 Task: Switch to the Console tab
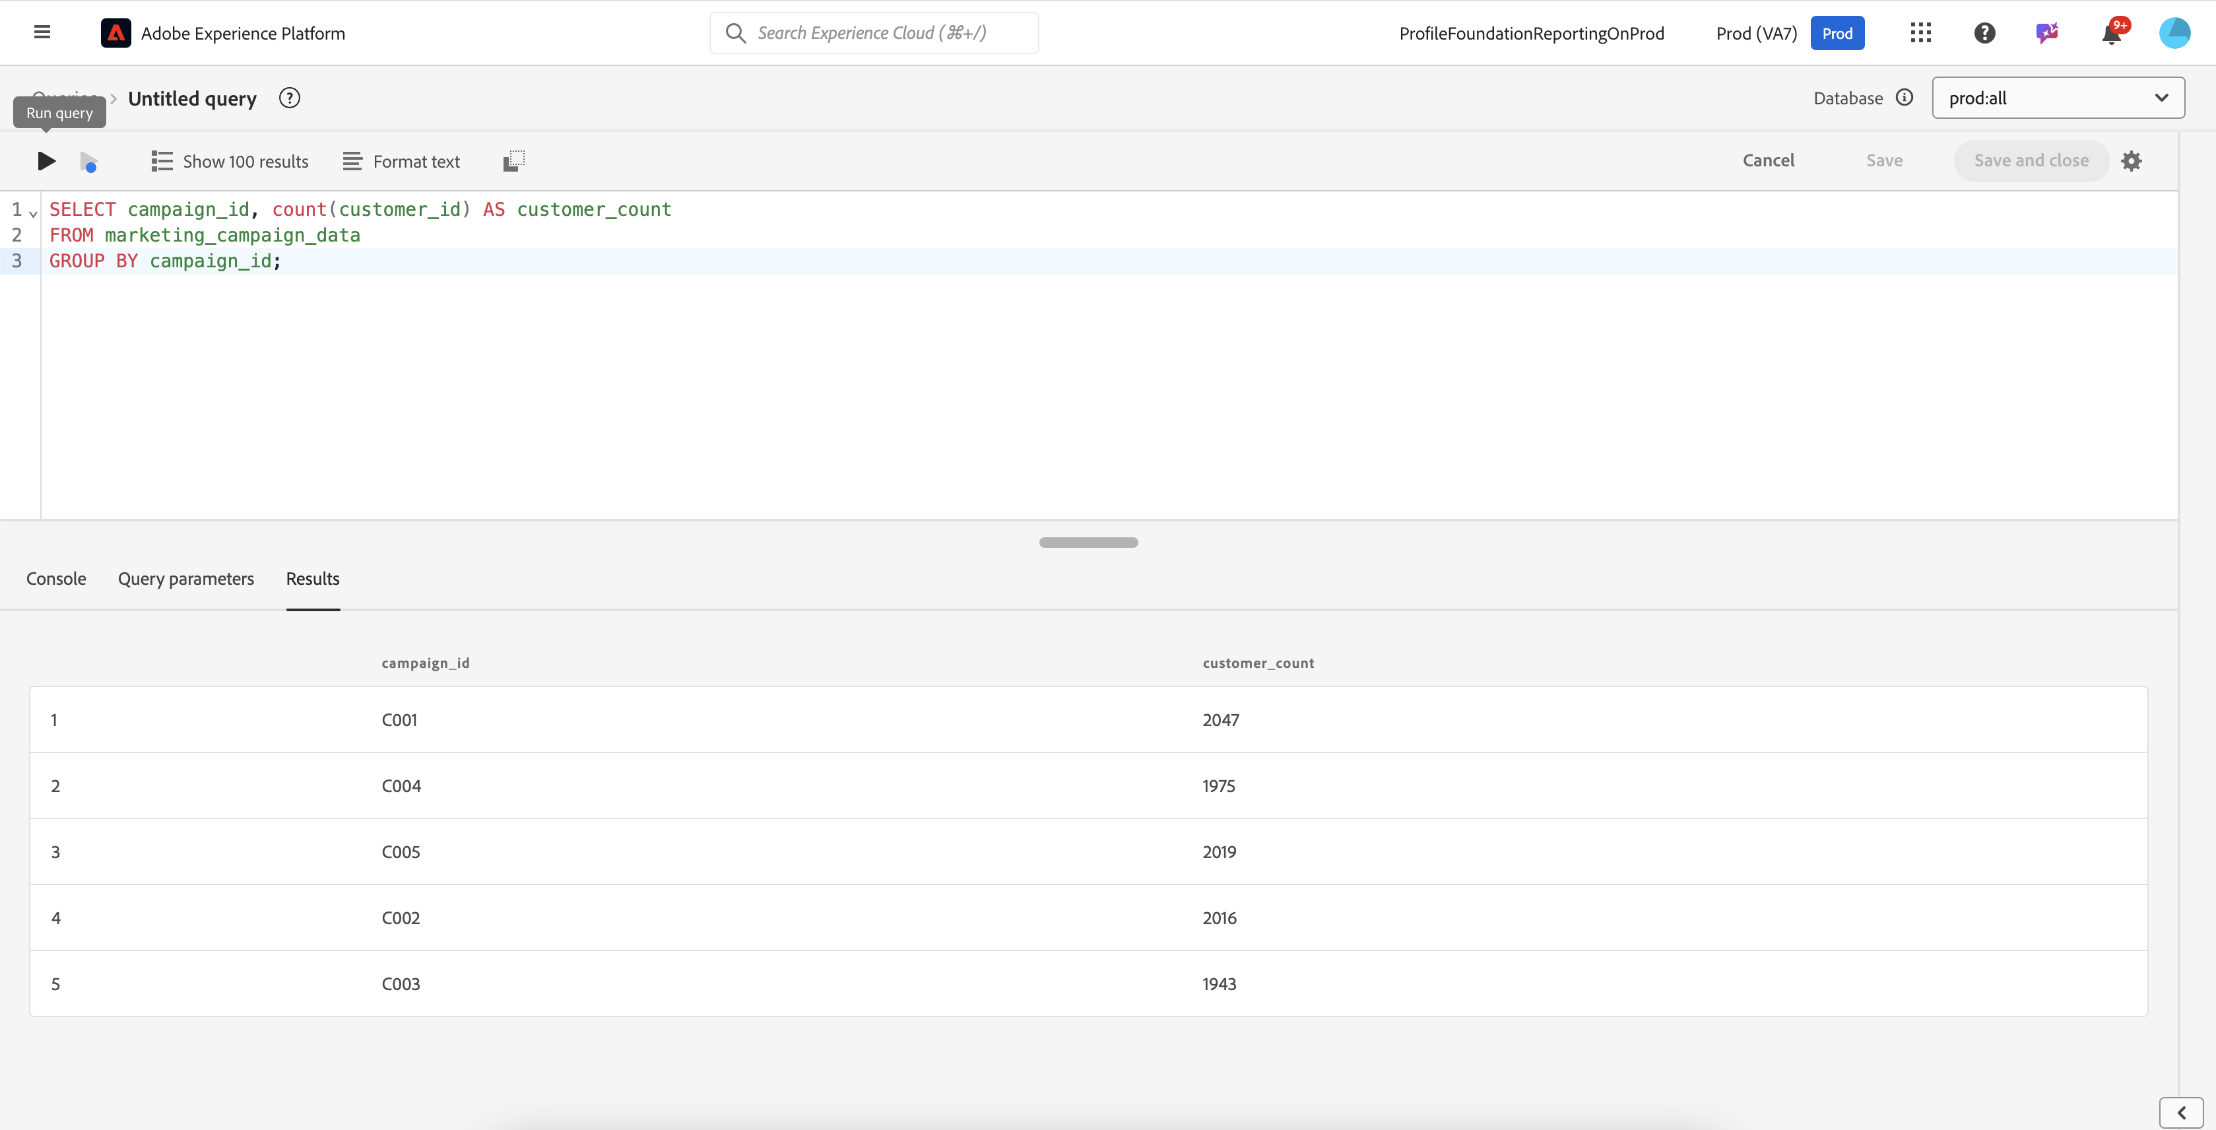pyautogui.click(x=56, y=578)
